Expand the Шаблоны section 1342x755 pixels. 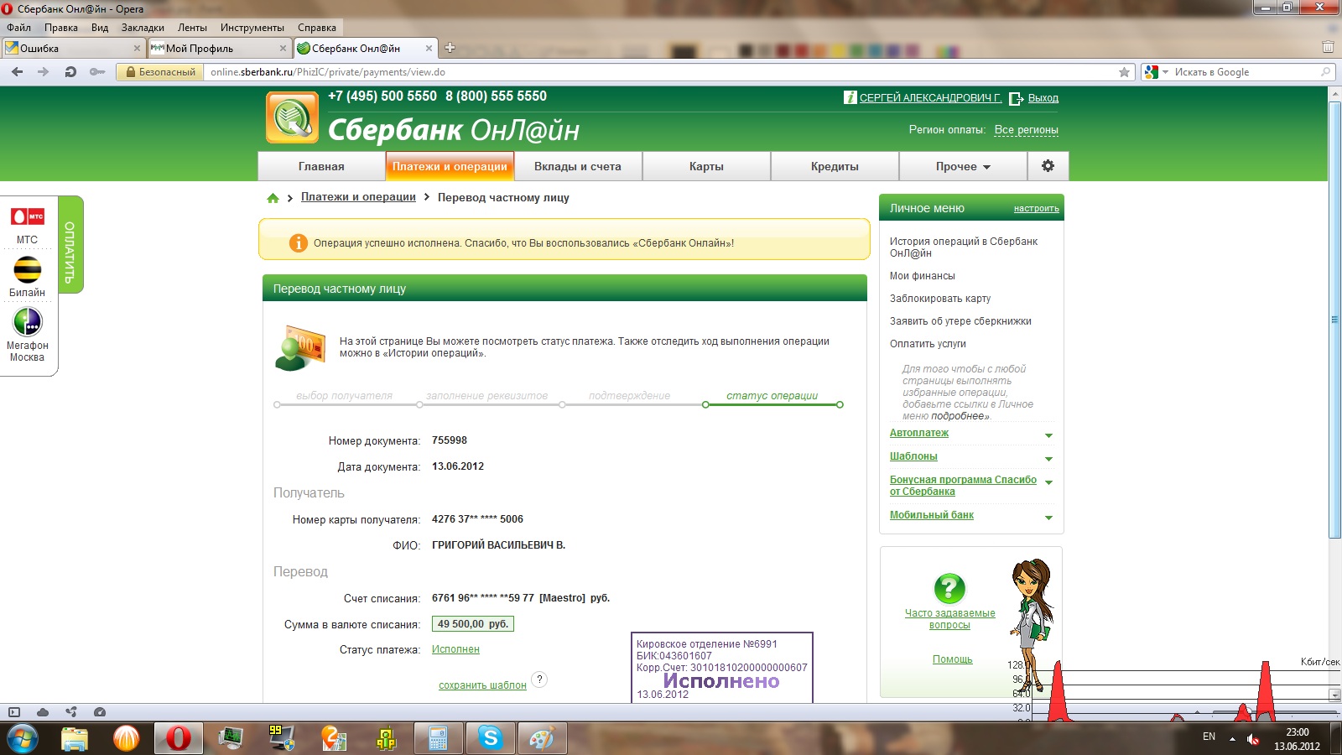click(x=1048, y=459)
